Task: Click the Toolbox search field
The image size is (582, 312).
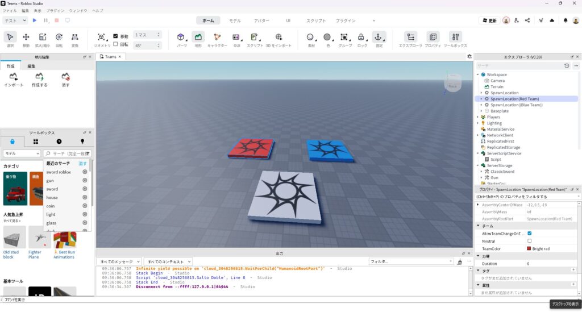Action: tap(68, 153)
